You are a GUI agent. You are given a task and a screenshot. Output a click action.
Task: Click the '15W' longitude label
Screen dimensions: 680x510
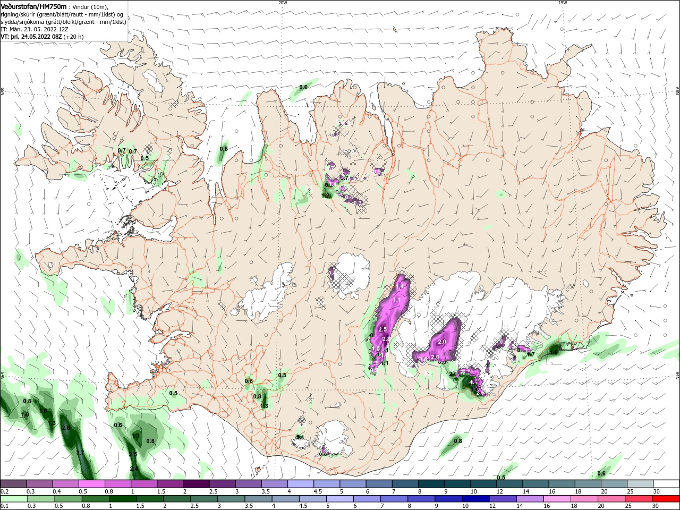[563, 3]
